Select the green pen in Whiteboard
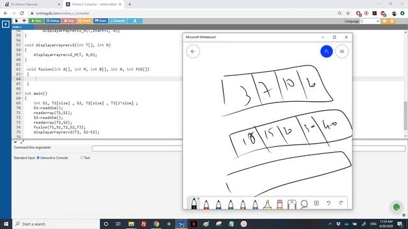 pos(231,204)
